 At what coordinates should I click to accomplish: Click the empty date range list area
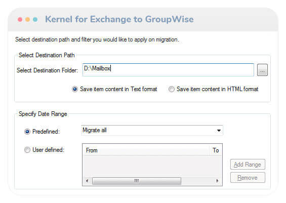tap(152, 167)
